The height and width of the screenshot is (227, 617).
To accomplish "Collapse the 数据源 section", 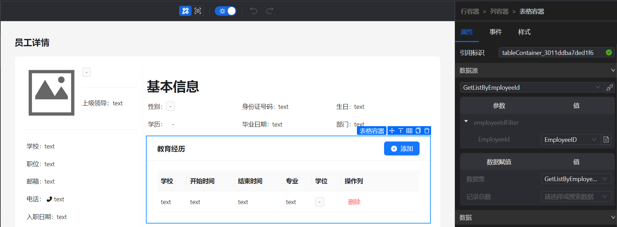I will 613,70.
